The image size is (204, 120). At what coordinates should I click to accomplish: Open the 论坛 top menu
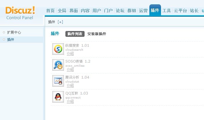120,11
